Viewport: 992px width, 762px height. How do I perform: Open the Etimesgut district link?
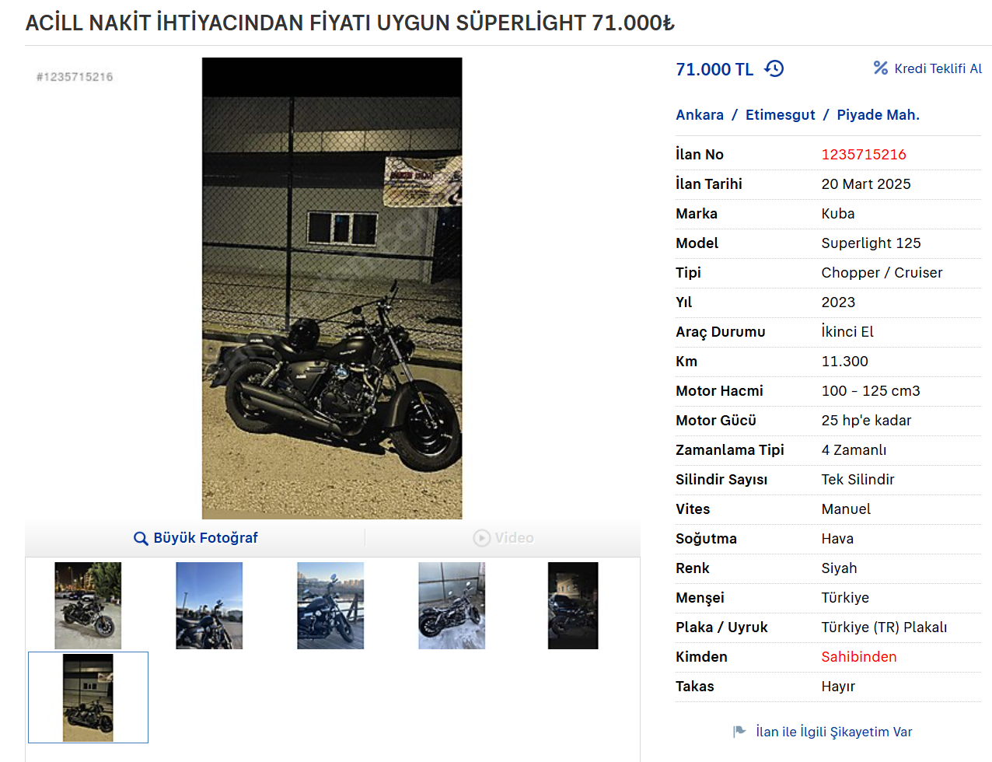click(781, 115)
